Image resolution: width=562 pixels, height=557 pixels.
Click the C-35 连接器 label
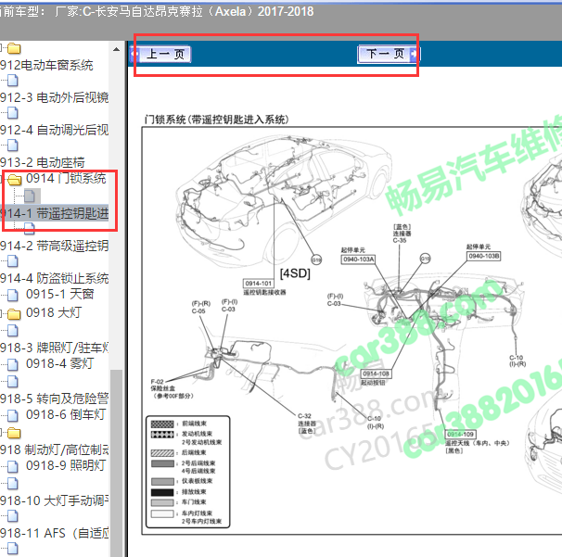(x=402, y=234)
